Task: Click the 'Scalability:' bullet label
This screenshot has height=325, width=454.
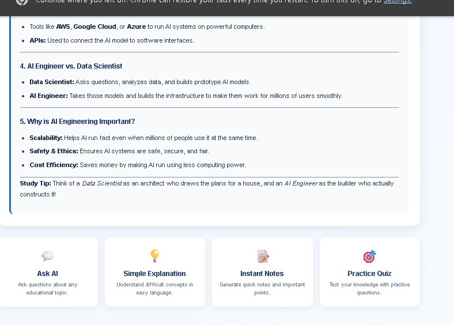Action: pyautogui.click(x=46, y=138)
